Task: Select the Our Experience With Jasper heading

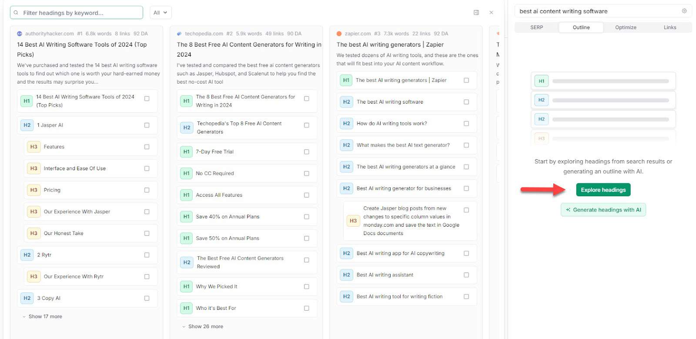Action: 91,212
